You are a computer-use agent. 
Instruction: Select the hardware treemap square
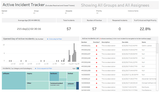(54, 76)
